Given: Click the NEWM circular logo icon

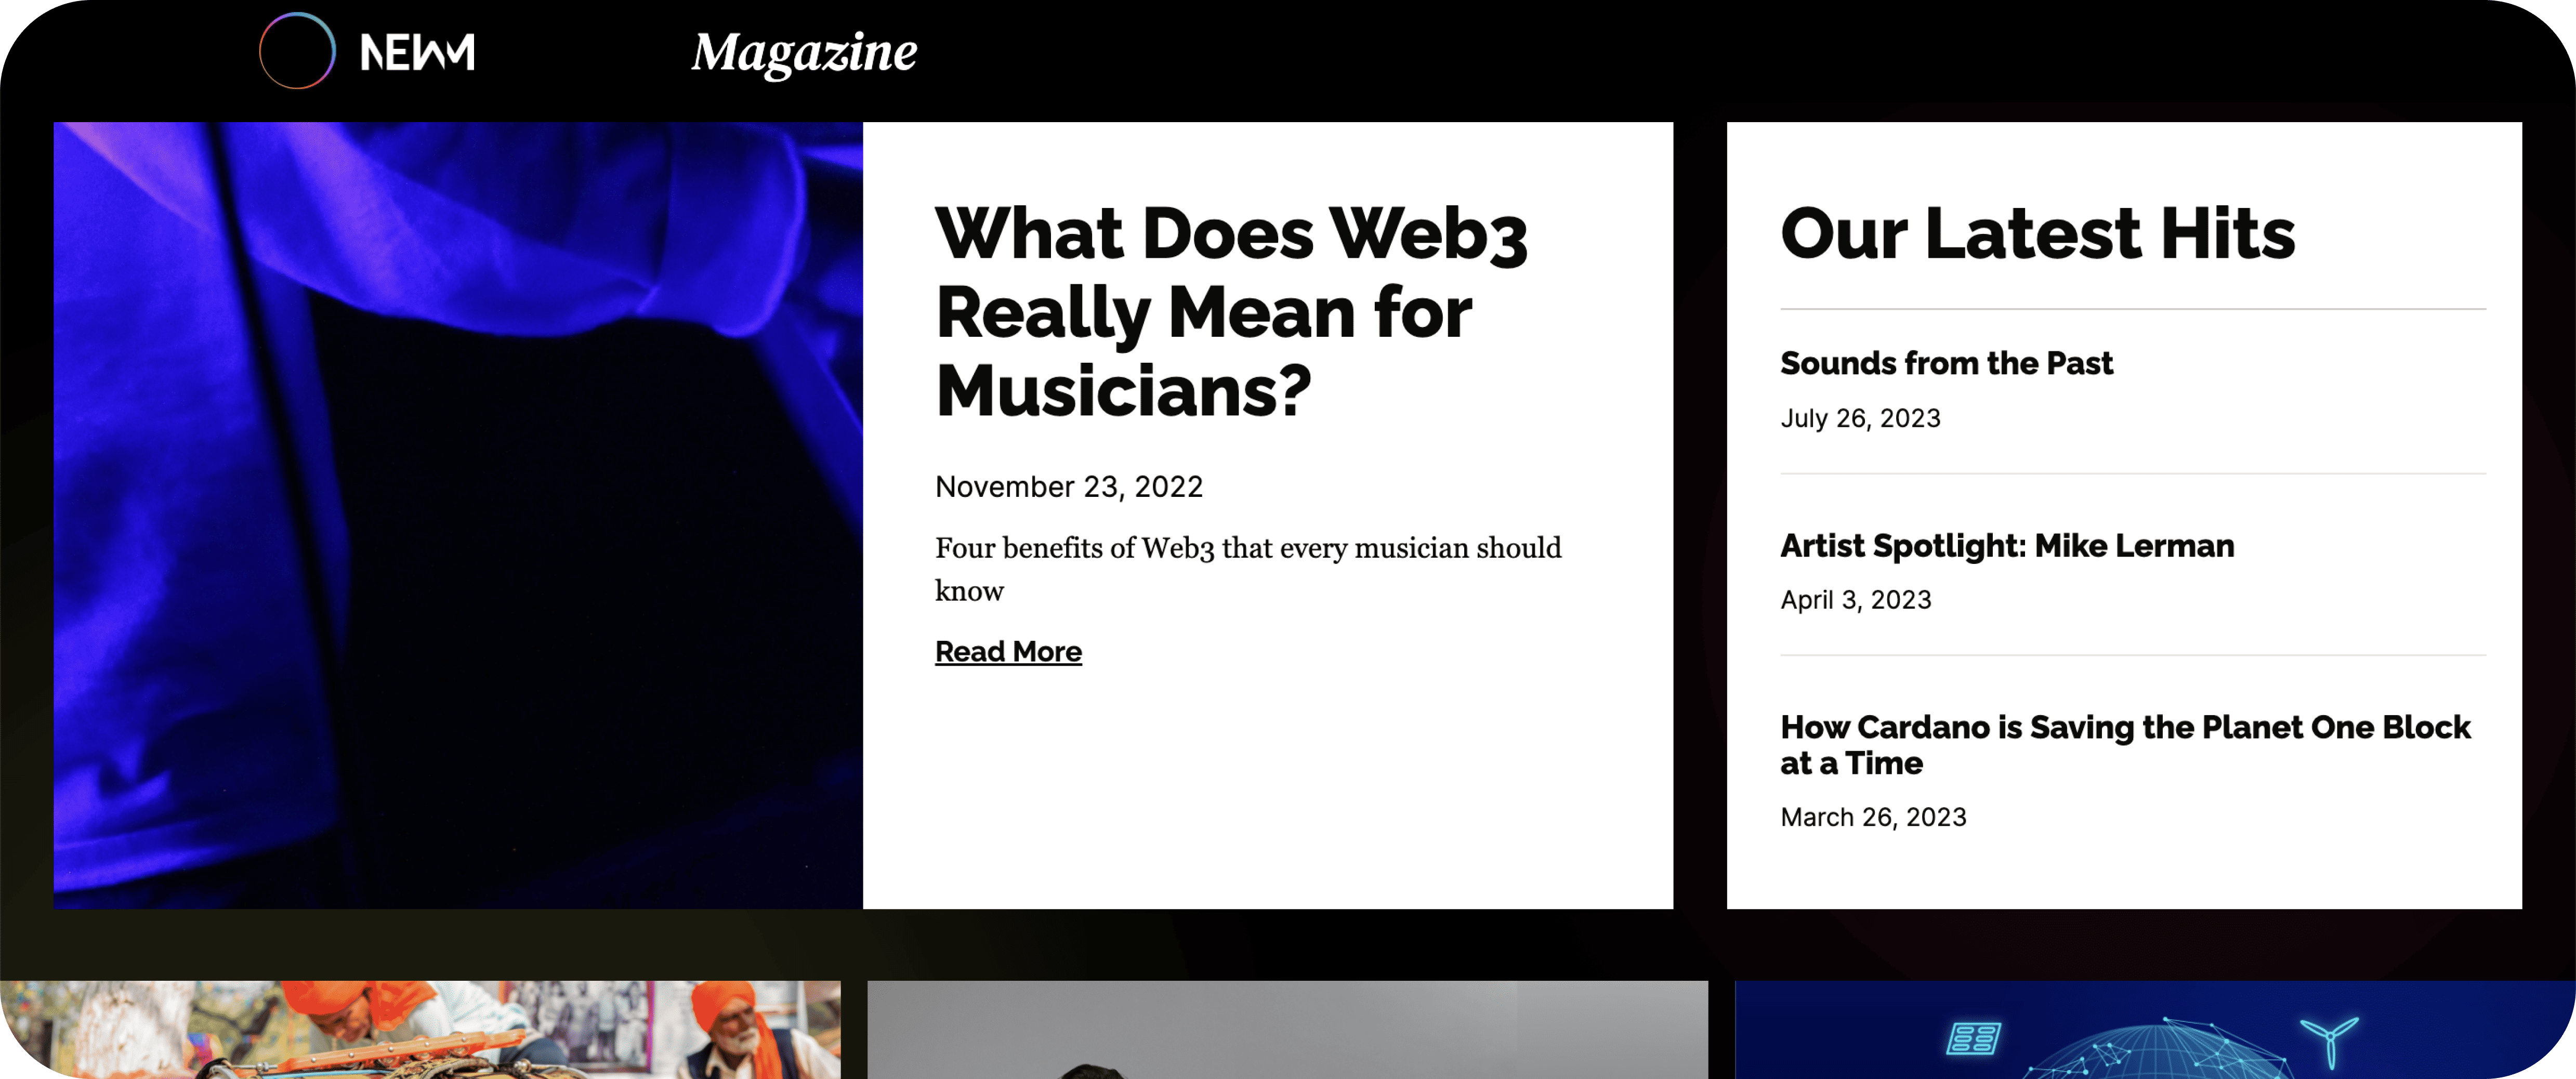Looking at the screenshot, I should click(297, 51).
